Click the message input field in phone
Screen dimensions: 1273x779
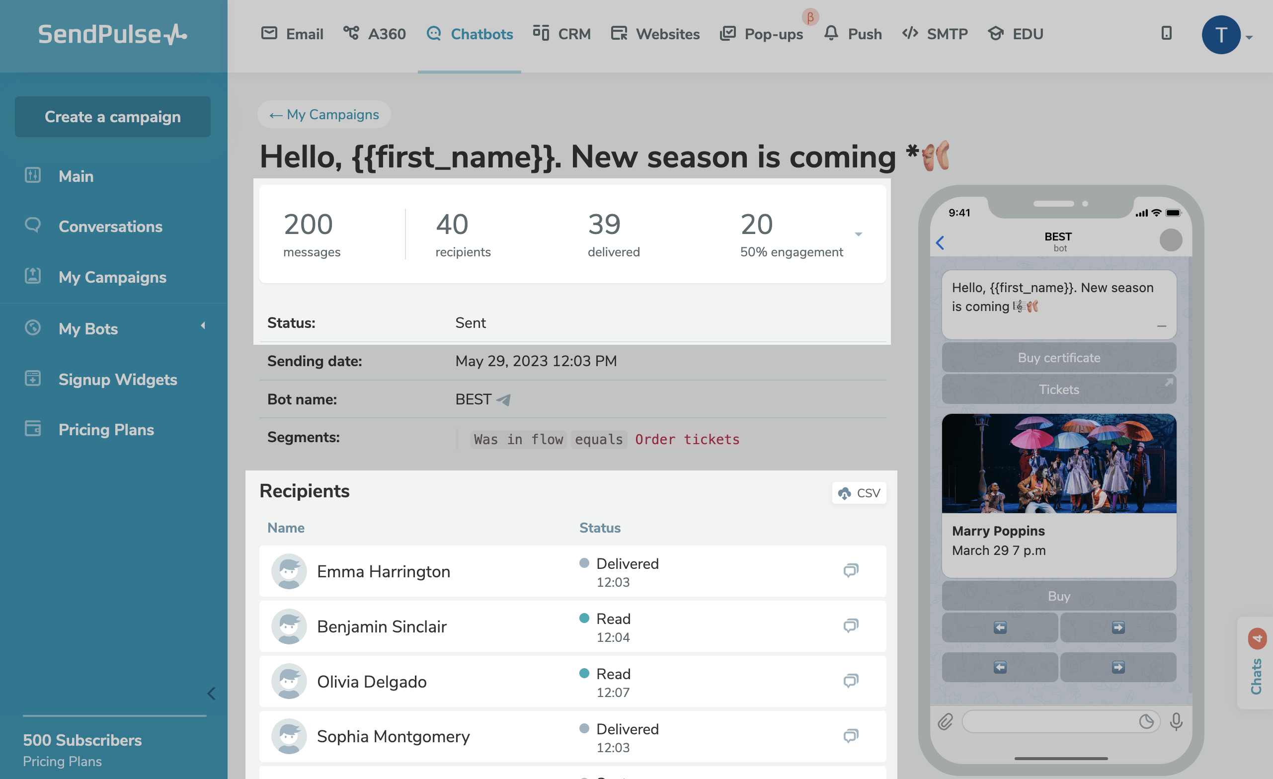(x=1049, y=721)
